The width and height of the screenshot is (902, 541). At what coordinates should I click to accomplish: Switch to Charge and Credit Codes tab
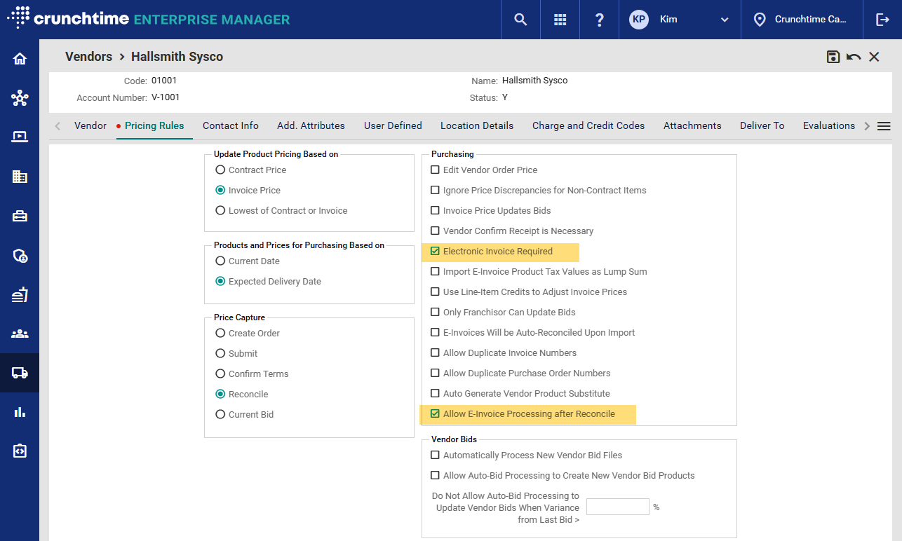[588, 125]
